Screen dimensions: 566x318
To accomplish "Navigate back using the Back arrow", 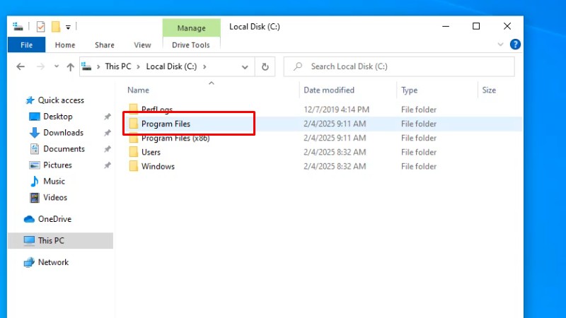I will (x=21, y=66).
